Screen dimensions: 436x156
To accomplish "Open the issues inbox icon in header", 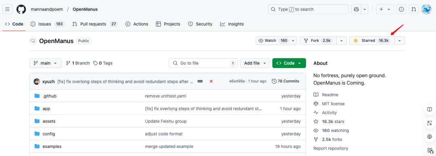I will click(401, 9).
